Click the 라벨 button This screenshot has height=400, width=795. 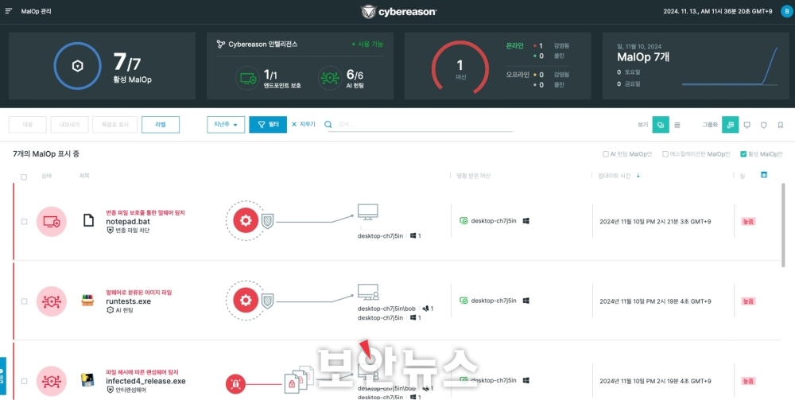161,125
